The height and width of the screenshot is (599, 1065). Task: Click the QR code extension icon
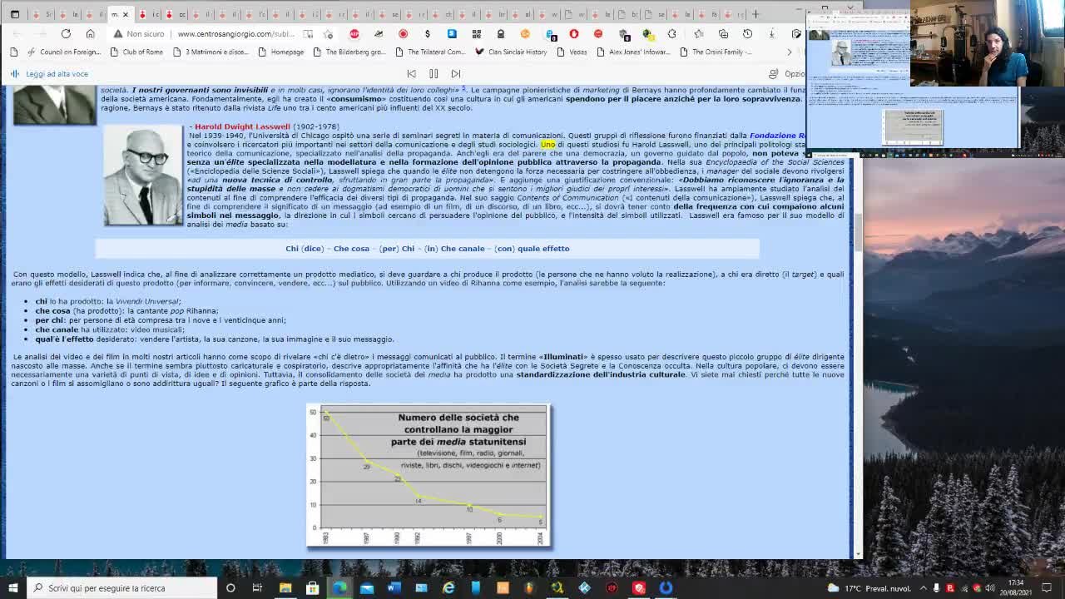[476, 33]
